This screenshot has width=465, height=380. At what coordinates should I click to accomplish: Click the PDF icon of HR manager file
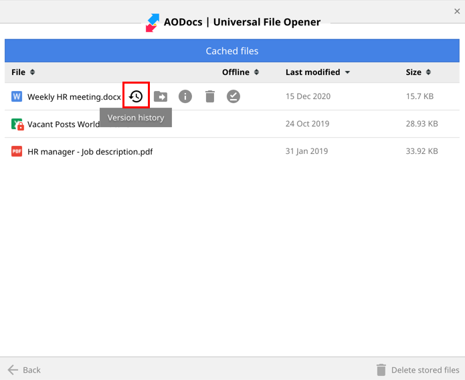(x=17, y=151)
